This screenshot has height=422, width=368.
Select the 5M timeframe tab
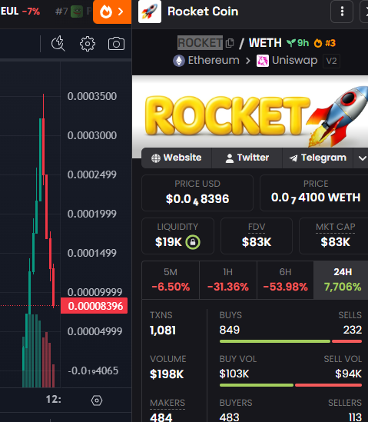[171, 280]
